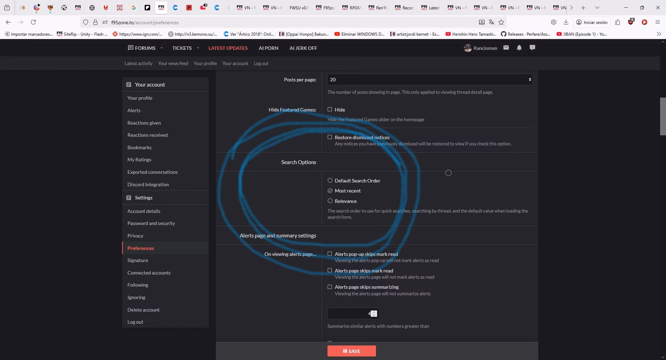
Task: Open the conversations envelope icon
Action: (x=506, y=48)
